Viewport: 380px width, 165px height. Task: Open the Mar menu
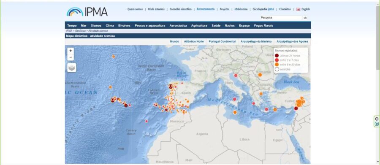(x=84, y=25)
